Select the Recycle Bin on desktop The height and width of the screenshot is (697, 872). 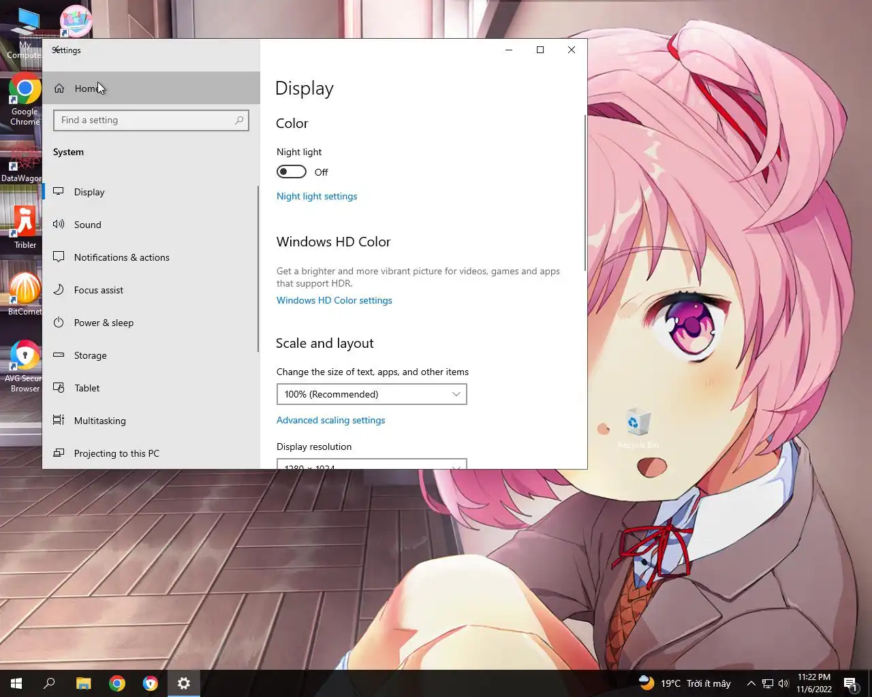pyautogui.click(x=638, y=429)
